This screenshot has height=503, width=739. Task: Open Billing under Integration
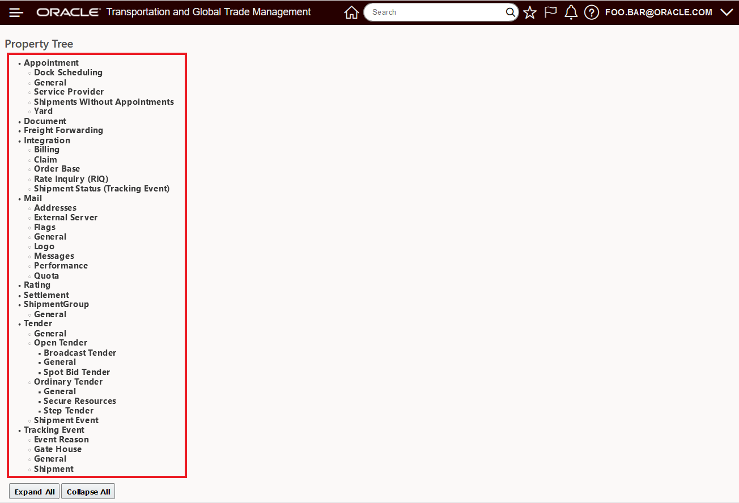coord(46,150)
